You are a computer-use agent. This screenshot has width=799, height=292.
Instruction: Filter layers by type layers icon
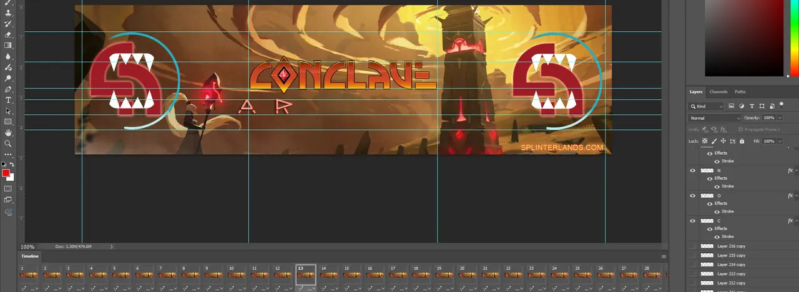coord(752,106)
